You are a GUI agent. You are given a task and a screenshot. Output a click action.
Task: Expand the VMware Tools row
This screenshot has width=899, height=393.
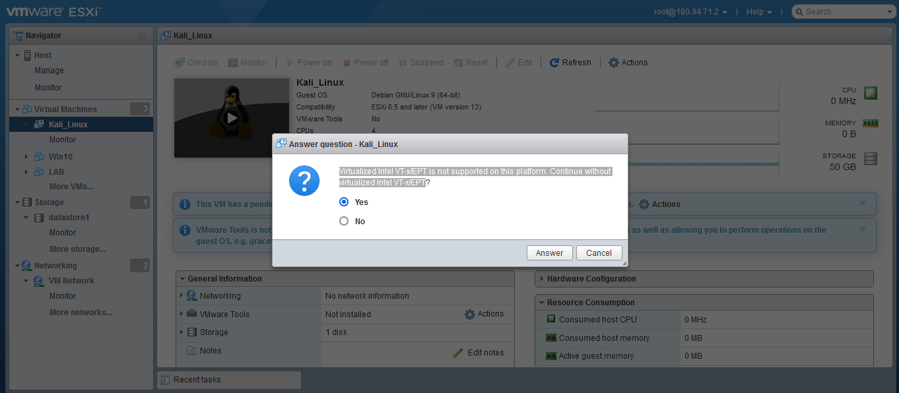[182, 314]
